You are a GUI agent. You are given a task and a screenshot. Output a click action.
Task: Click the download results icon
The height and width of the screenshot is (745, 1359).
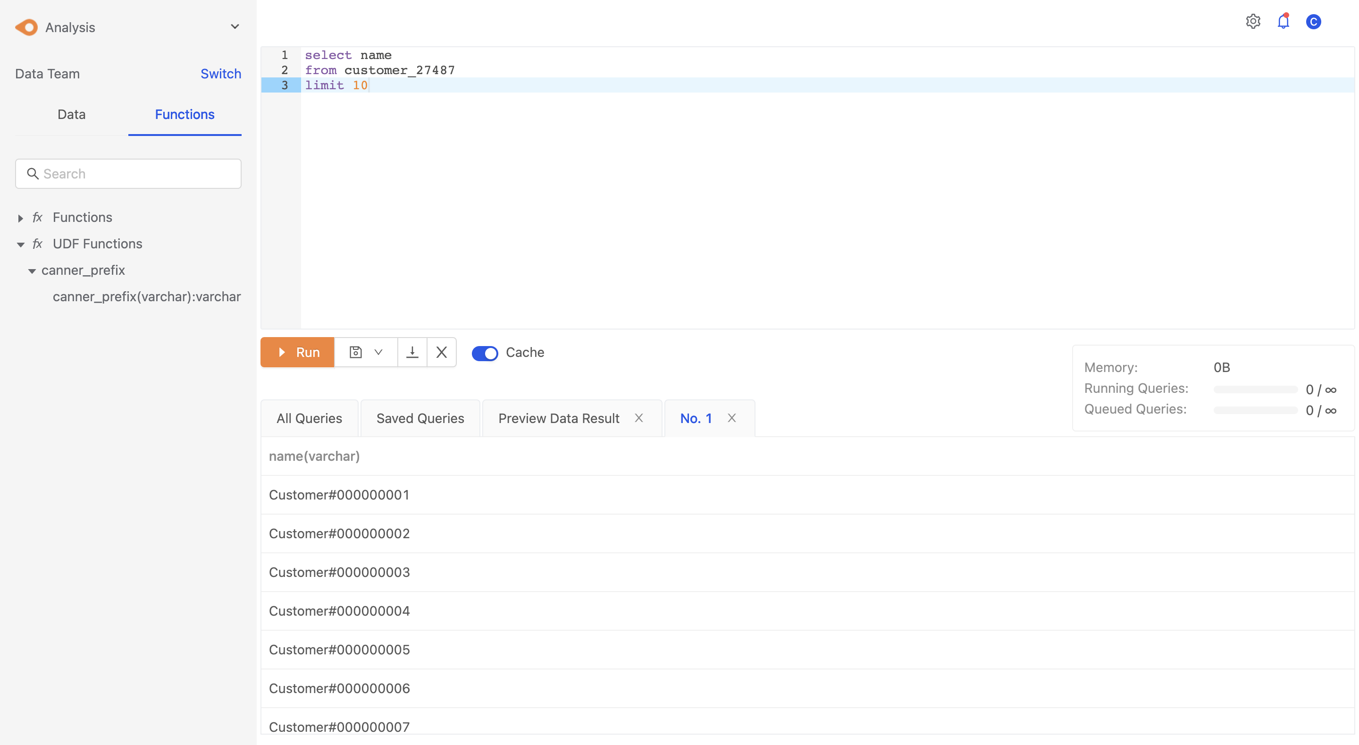412,352
